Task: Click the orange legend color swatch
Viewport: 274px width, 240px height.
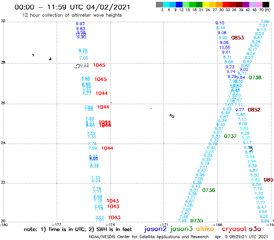Action: pos(219,4)
